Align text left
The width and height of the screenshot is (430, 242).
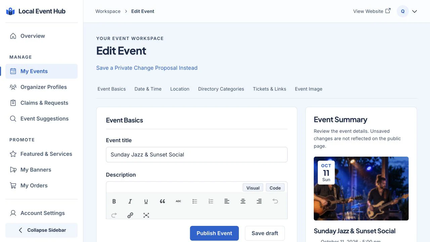click(227, 201)
